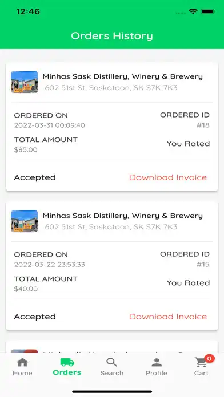Viewport: 224px width, 397px height.
Task: Select You Rated on the $85.00 order
Action: pos(188,144)
